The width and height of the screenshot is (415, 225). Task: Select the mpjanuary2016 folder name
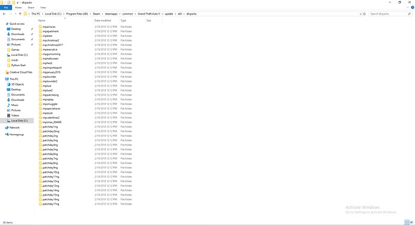[51, 72]
